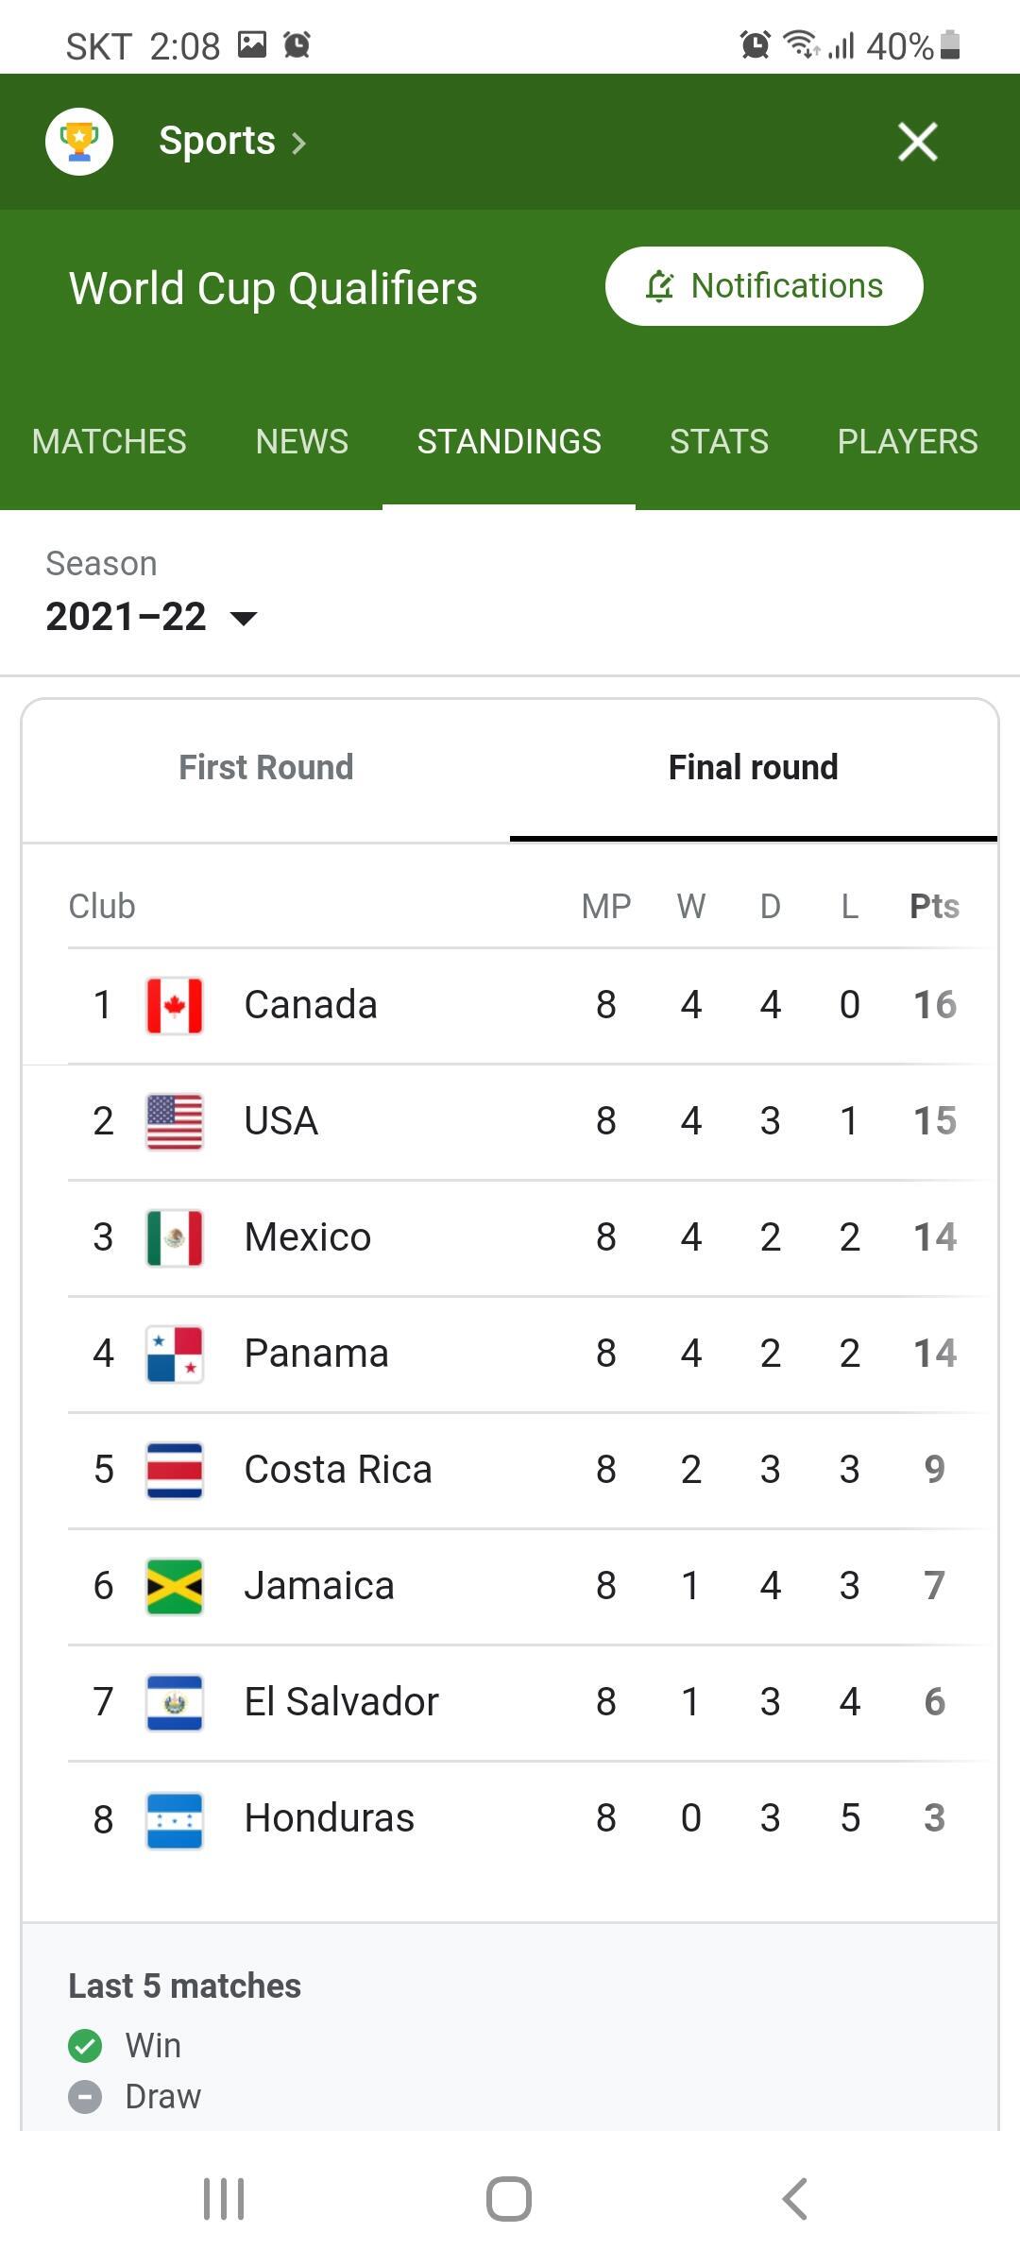Viewport: 1020px width, 2267px height.
Task: Close the Sports panel
Action: pos(918,142)
